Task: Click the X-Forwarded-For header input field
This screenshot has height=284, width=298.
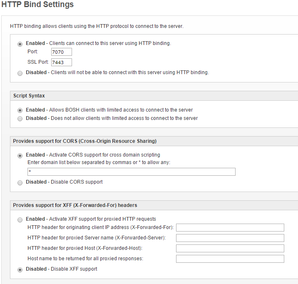Action: coord(230,227)
